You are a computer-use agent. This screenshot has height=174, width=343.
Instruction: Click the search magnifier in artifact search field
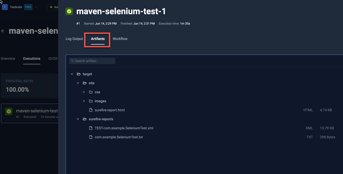72,61
